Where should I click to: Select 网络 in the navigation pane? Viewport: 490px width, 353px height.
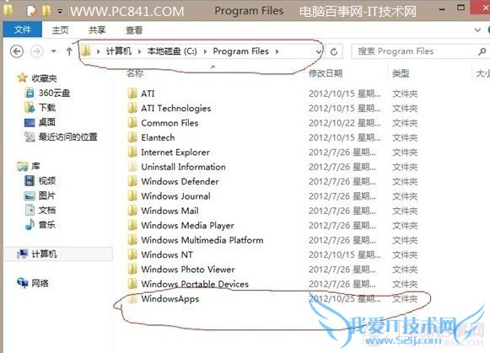click(x=40, y=283)
